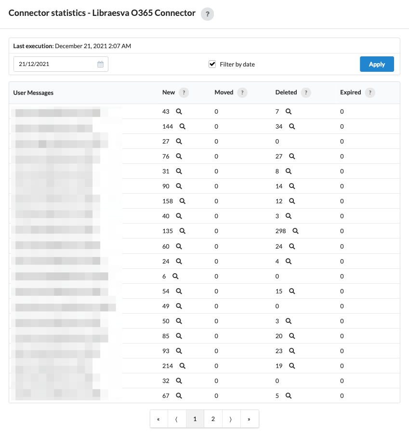This screenshot has height=436, width=409.
Task: Go to first page double arrow
Action: (x=159, y=419)
